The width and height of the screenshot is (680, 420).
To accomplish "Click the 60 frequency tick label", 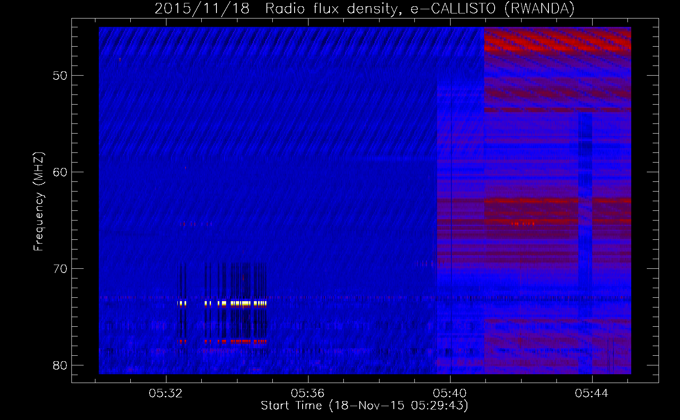I will point(60,172).
